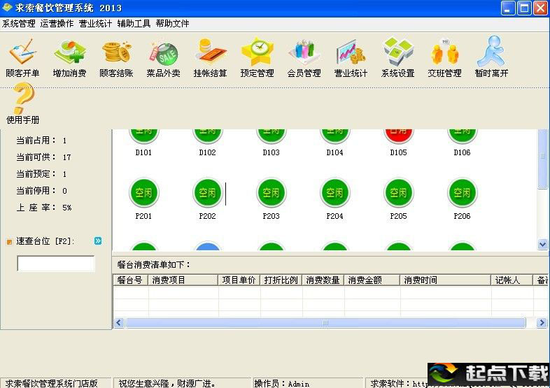Maximize the 求索餐饮管理系统 window
Viewport: 550px width, 388px height.
(524, 8)
